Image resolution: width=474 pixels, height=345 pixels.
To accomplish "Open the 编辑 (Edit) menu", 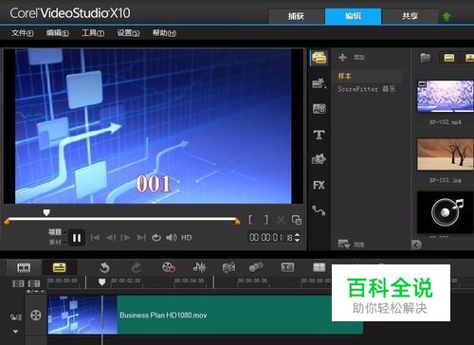I will [58, 33].
